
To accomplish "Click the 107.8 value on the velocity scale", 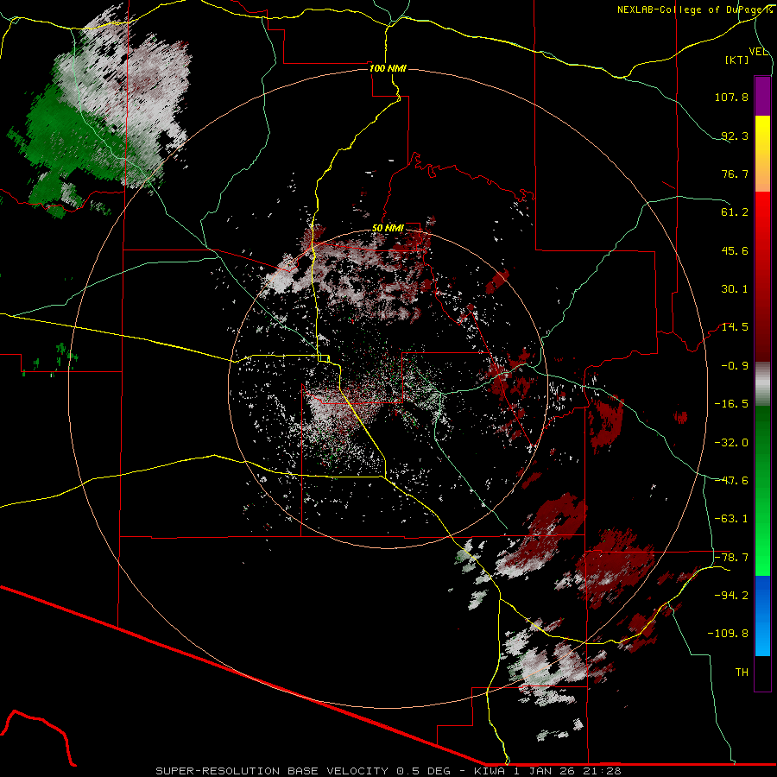I will click(731, 97).
